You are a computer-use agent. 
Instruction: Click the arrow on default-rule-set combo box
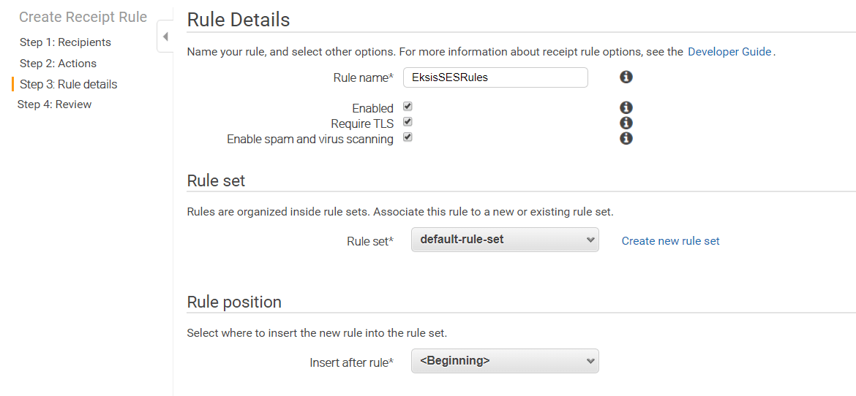[590, 240]
